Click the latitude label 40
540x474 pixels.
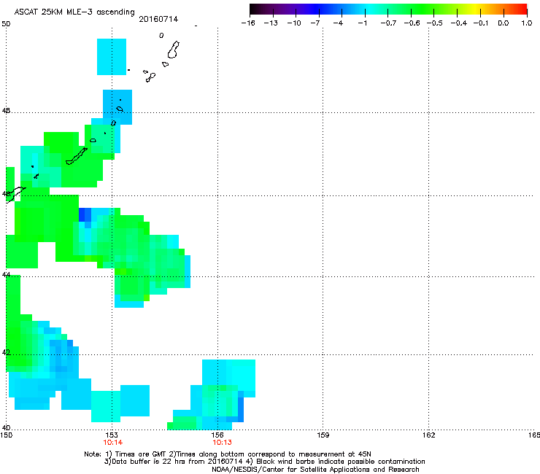tap(6, 428)
